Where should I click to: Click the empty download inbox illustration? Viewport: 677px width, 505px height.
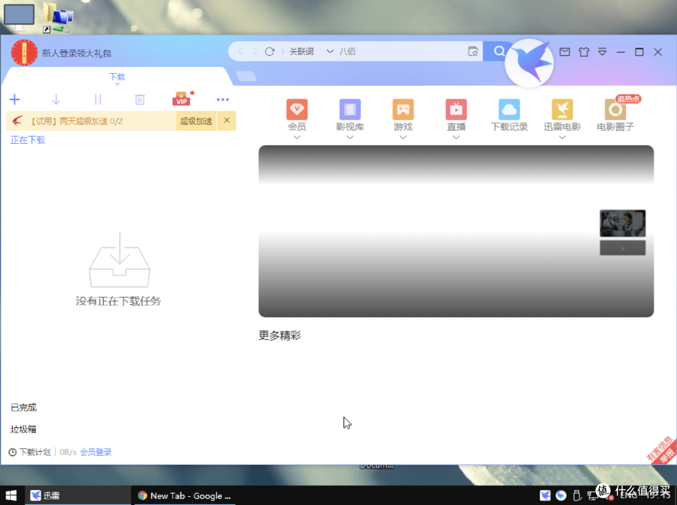[120, 260]
